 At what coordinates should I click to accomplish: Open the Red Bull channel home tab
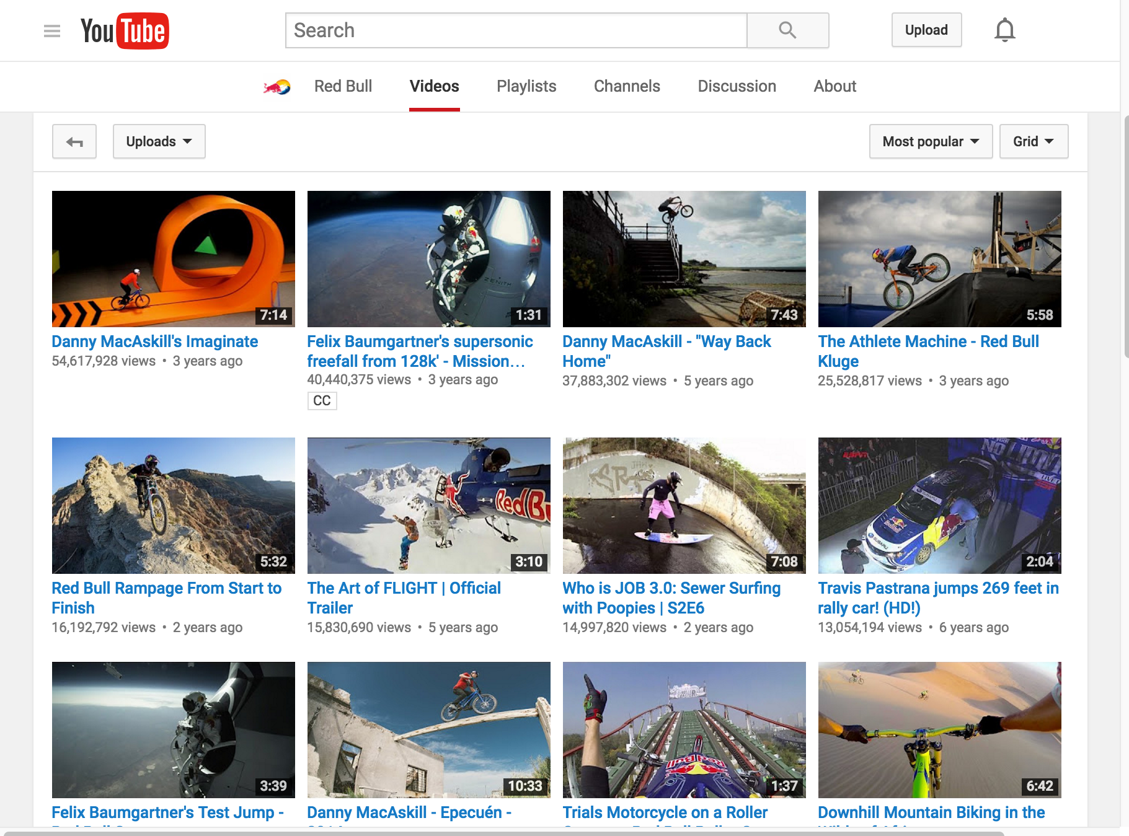pyautogui.click(x=343, y=86)
